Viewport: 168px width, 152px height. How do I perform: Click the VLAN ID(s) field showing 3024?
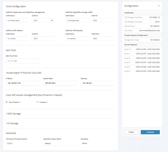pyautogui.click(x=102, y=38)
